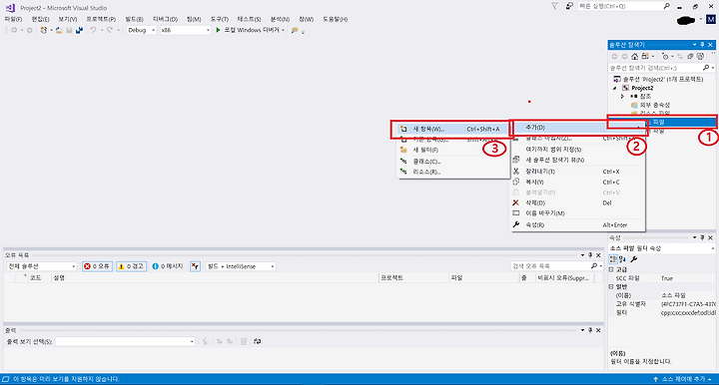This screenshot has height=385, width=719.
Task: Click the account M avatar badge
Action: [x=711, y=20]
